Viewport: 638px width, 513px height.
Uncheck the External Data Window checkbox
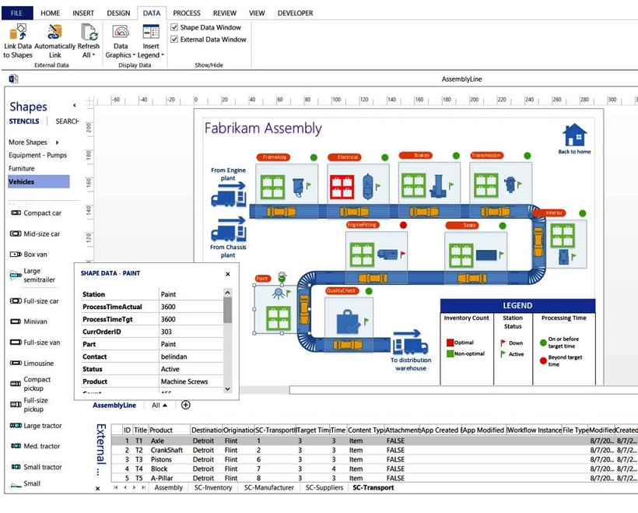(174, 40)
